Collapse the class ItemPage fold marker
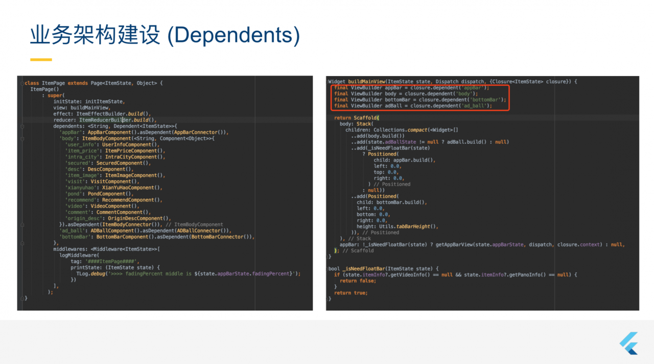The image size is (654, 364). coord(21,83)
